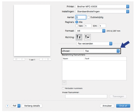The width and height of the screenshot is (135, 112).
Task: Open the Uitvoer Fax popup menu
Action: click(102, 51)
